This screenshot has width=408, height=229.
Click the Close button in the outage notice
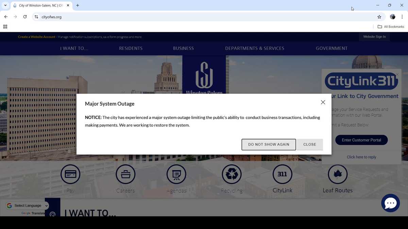(x=310, y=145)
